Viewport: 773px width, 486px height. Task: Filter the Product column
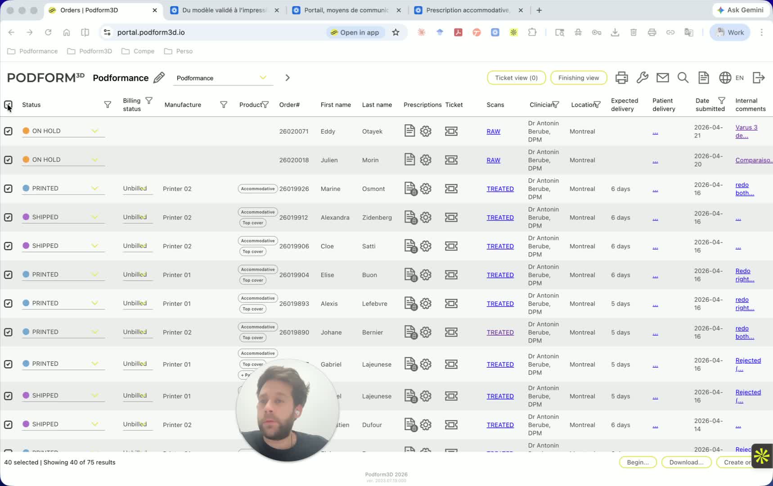coord(265,105)
